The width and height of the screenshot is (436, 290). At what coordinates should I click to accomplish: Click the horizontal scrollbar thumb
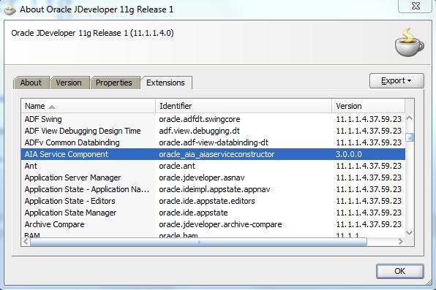198,242
